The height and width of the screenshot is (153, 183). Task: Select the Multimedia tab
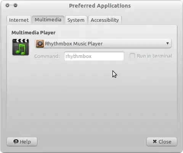pyautogui.click(x=48, y=20)
